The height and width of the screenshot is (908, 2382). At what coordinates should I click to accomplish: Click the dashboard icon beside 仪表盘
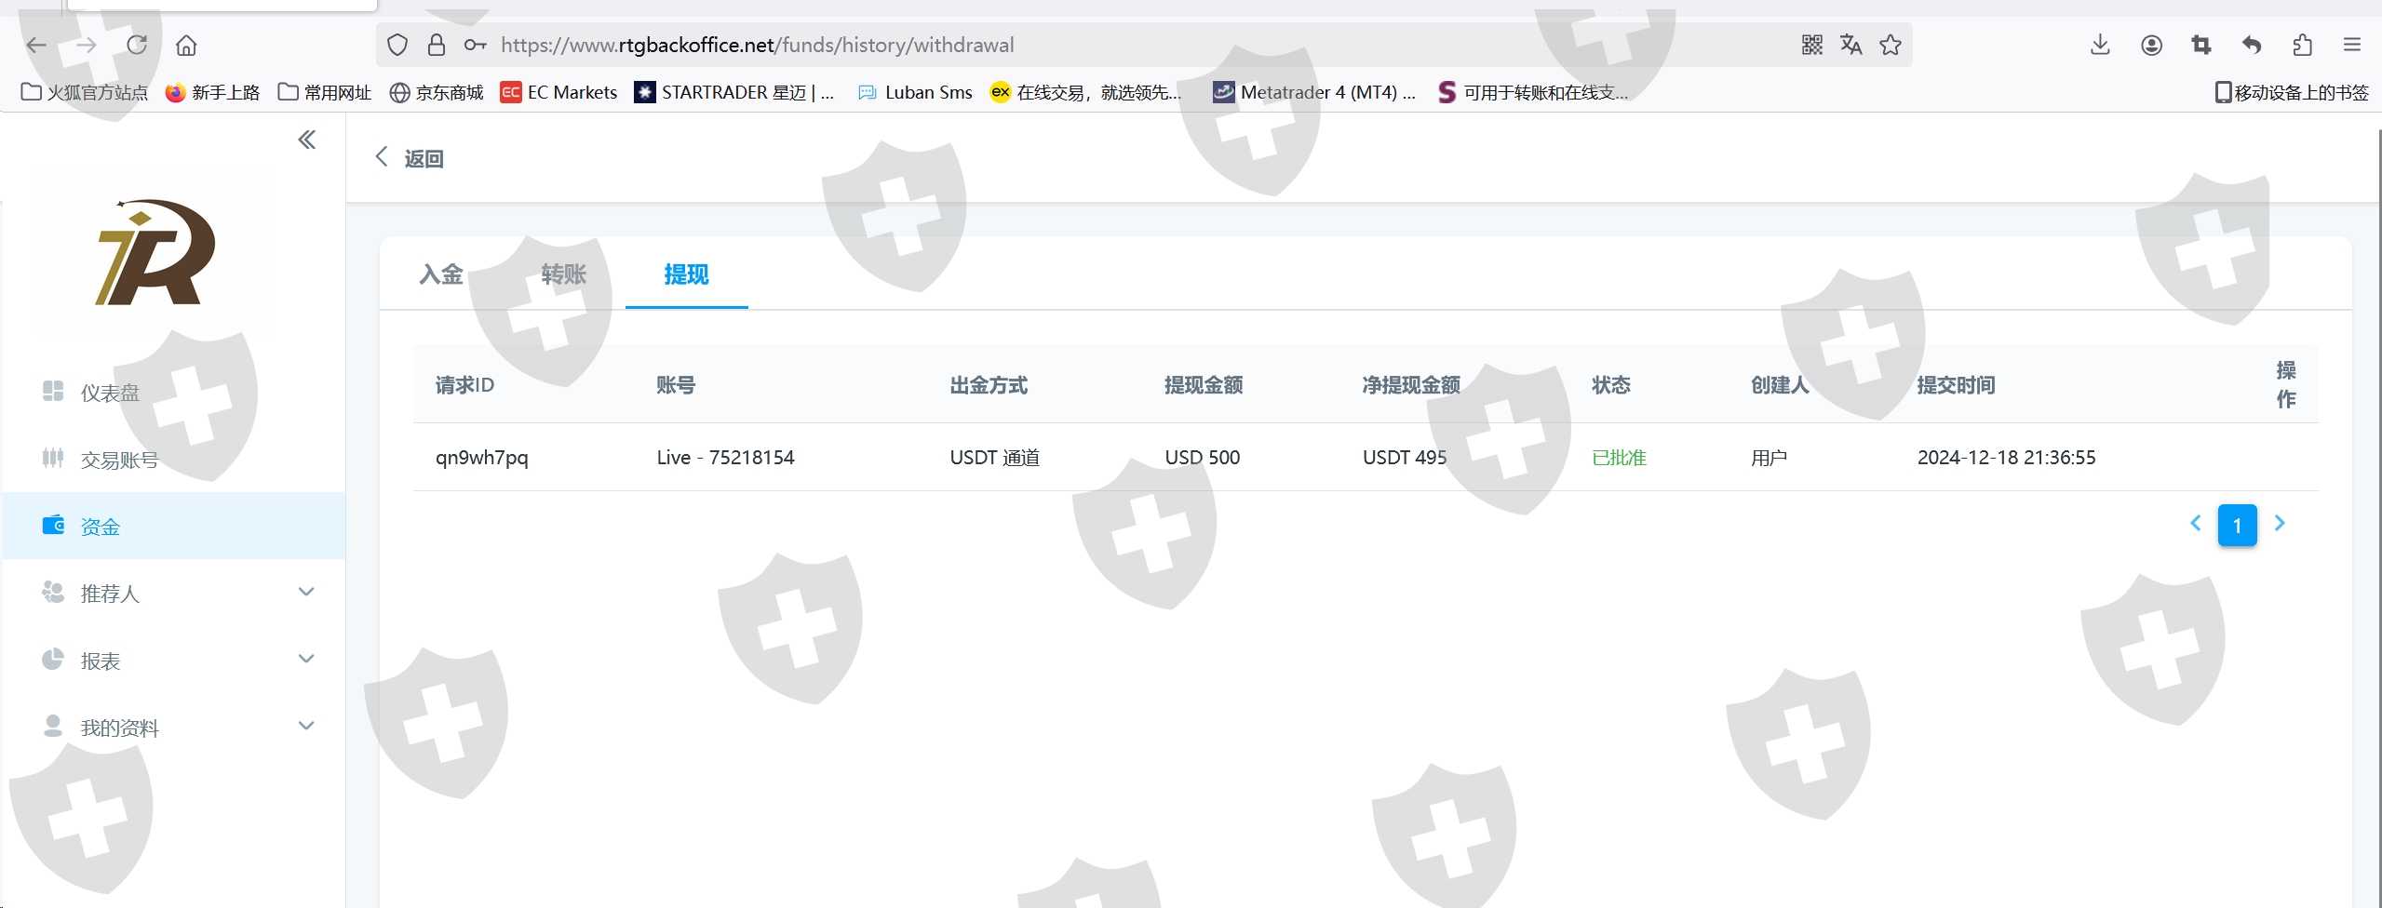click(x=53, y=391)
